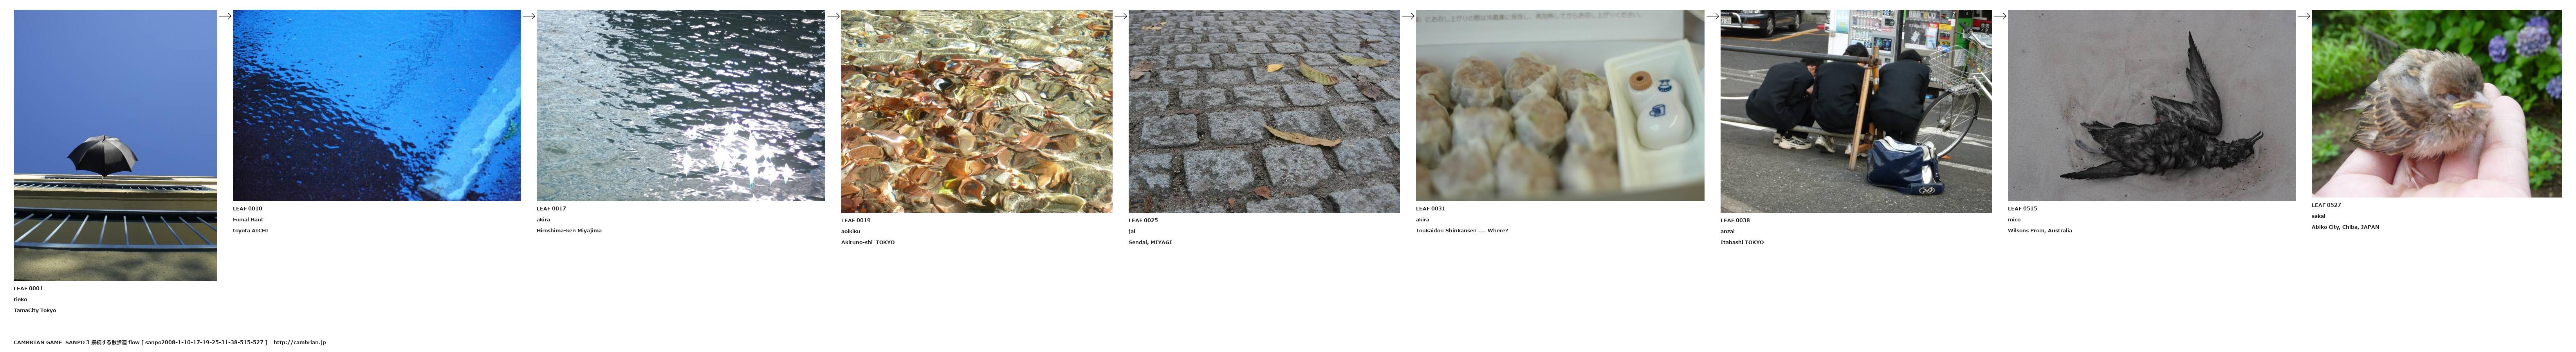Viewport: 2576px width, 352px height.
Task: Click the arrow after the crouching students photo
Action: 2000,16
